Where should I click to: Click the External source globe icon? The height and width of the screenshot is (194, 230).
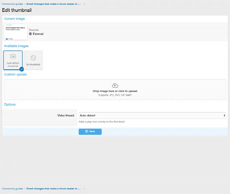30,34
